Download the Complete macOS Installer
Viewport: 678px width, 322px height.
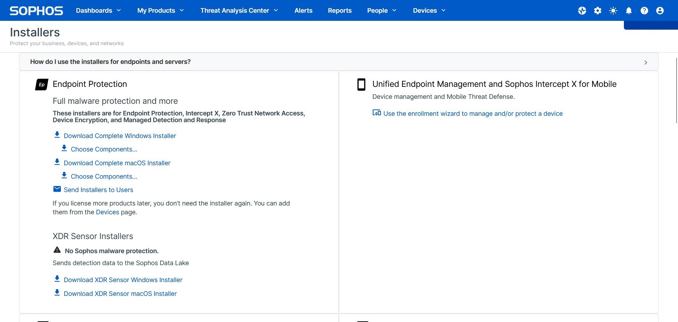coord(117,163)
